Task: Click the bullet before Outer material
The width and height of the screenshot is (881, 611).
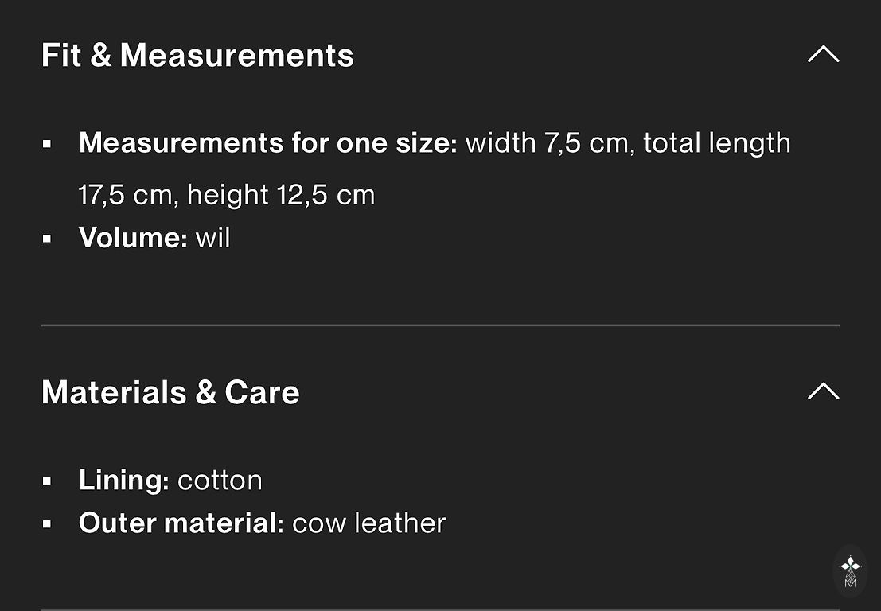Action: pos(47,524)
